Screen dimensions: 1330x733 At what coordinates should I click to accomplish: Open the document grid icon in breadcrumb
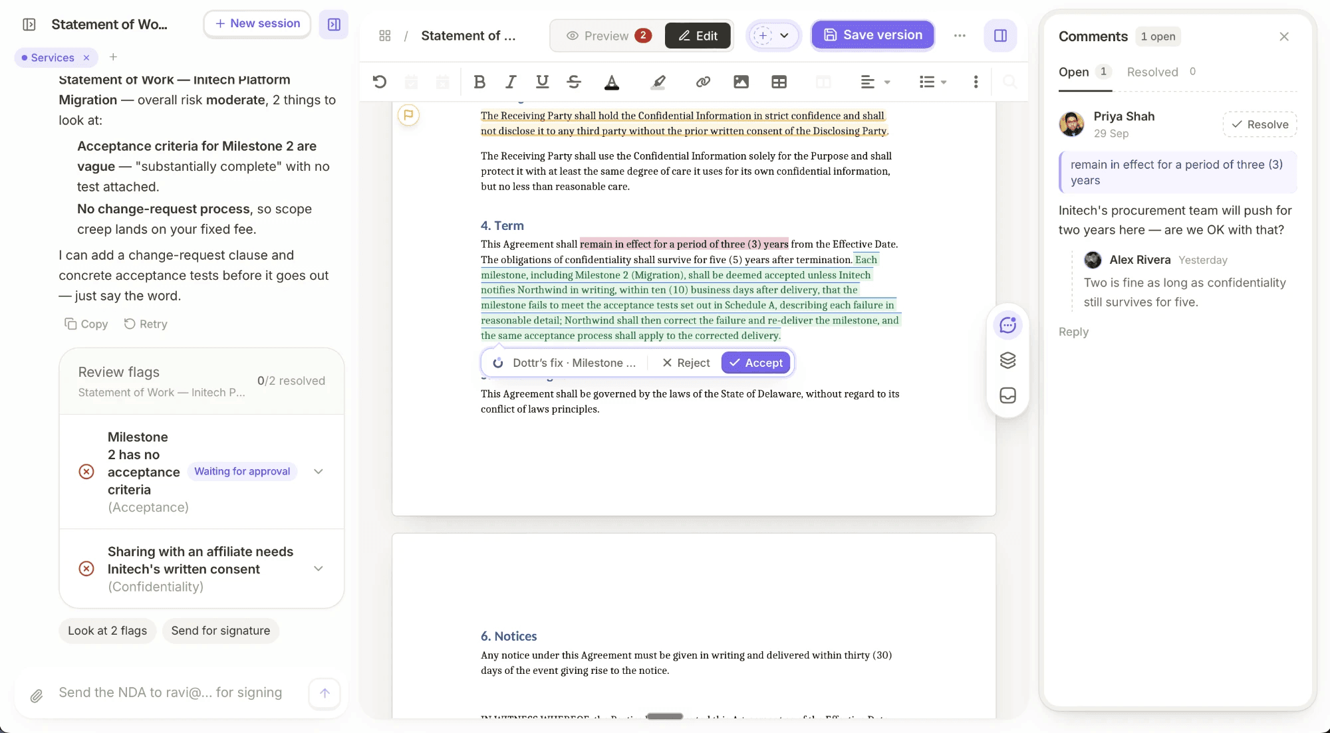pos(384,36)
